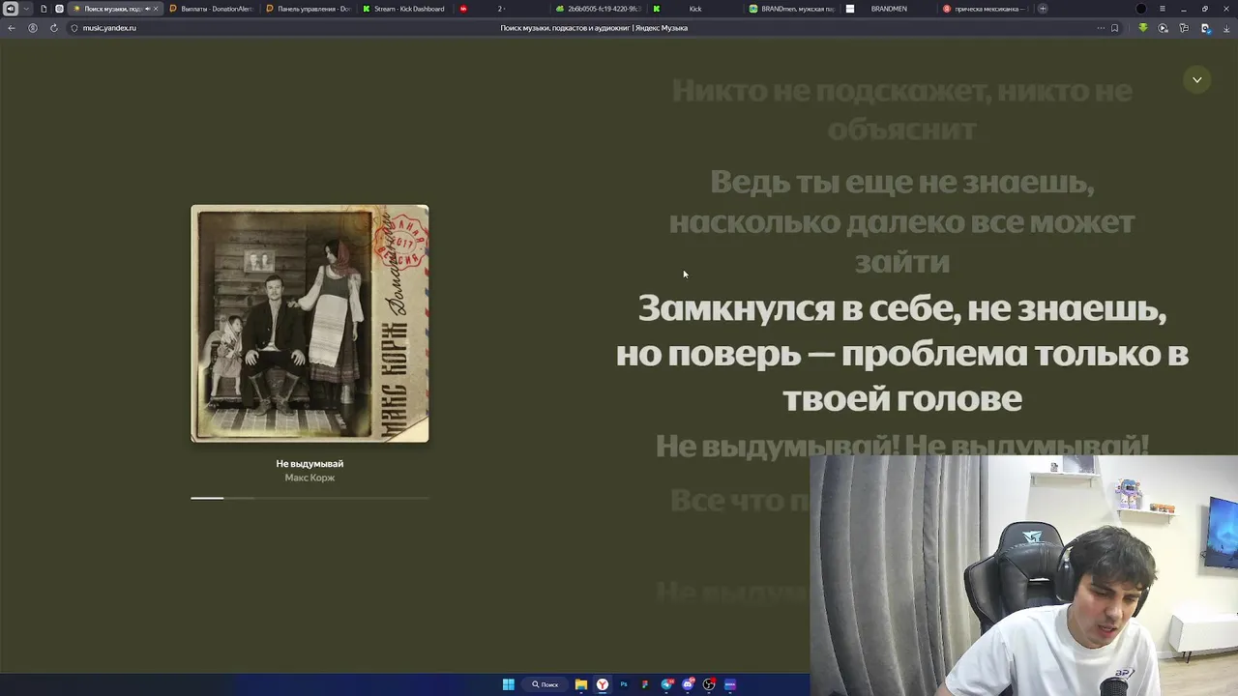Open the tab list dropdown arrow
The width and height of the screenshot is (1238, 696).
tap(26, 9)
